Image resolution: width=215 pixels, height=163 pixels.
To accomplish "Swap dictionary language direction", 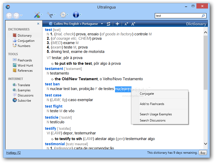I will click(x=108, y=24).
